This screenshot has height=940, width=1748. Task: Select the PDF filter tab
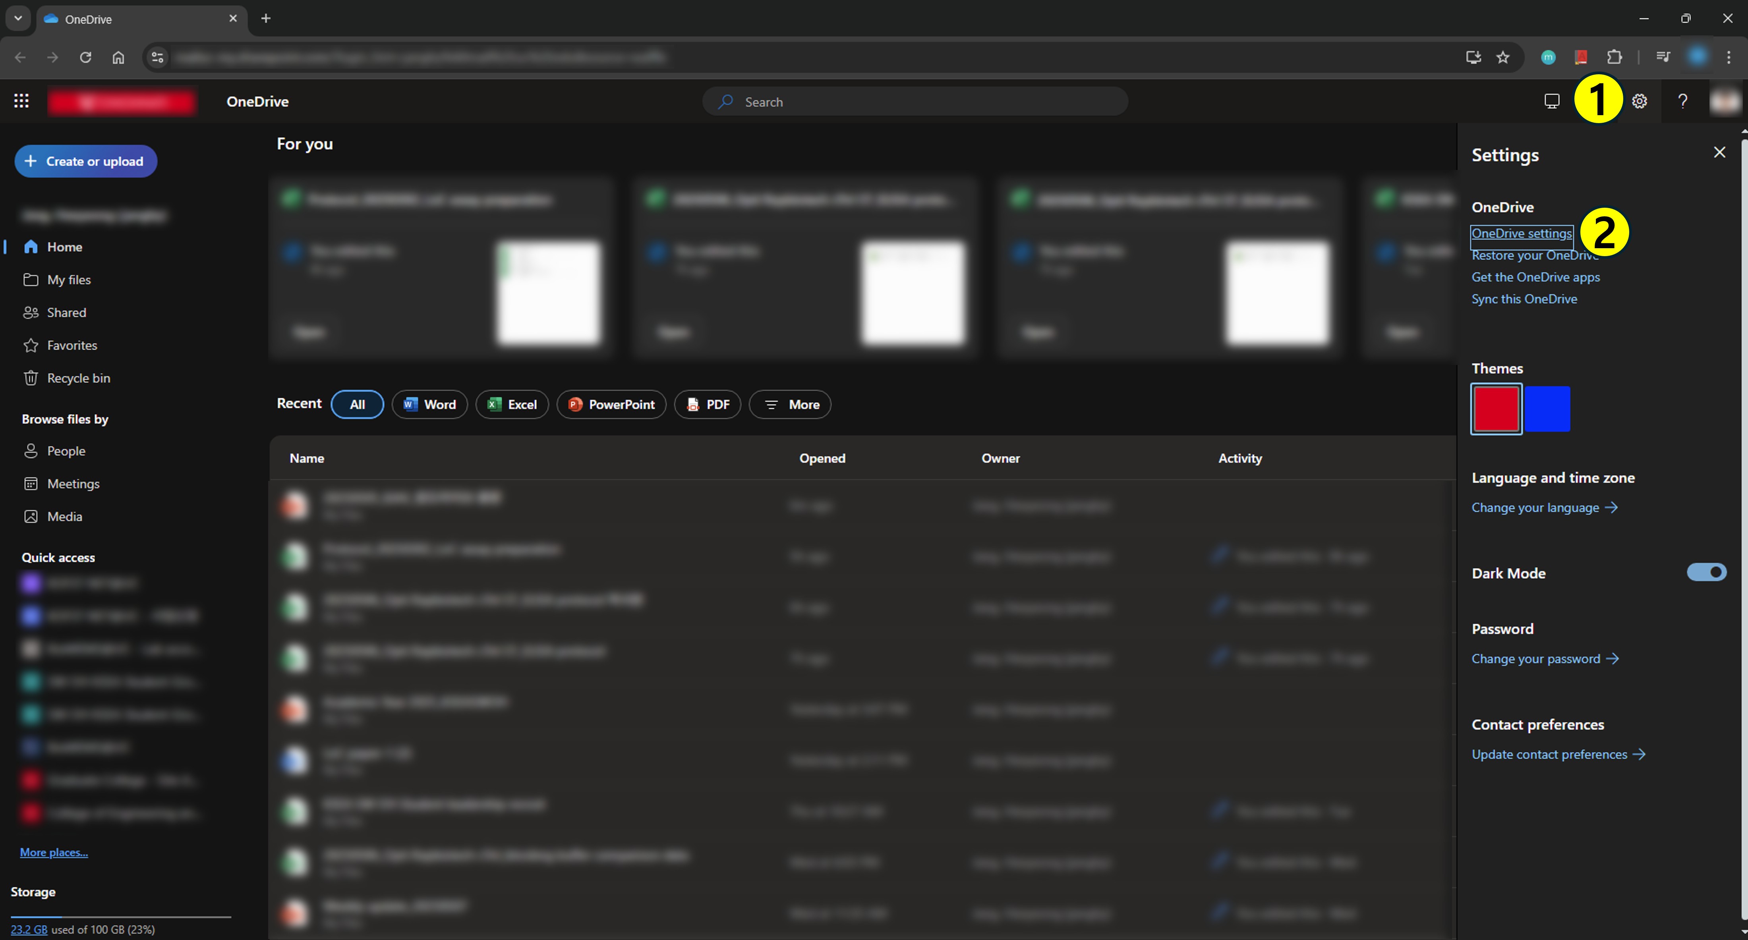click(x=708, y=404)
